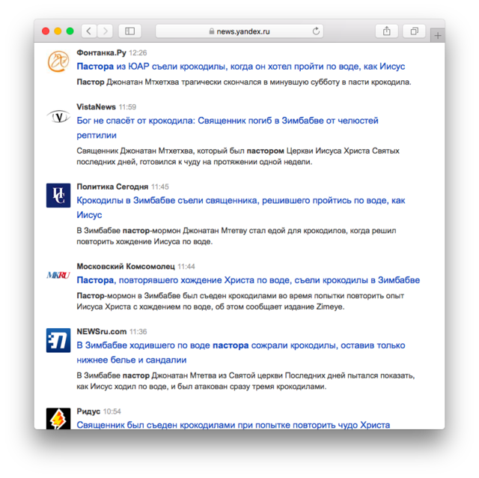Click the news.yandex.ru address bar
This screenshot has width=479, height=478.
point(239,31)
